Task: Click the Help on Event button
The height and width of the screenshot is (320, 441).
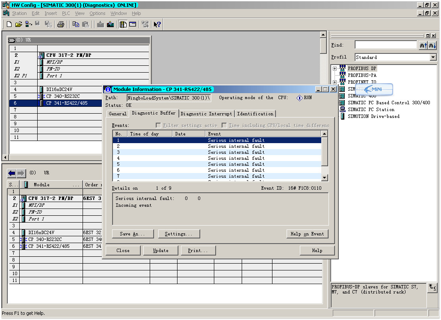Action: tap(307, 234)
